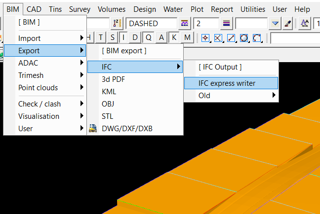This screenshot has height=214, width=320.
Task: Open the Tins menu
Action: pyautogui.click(x=55, y=9)
